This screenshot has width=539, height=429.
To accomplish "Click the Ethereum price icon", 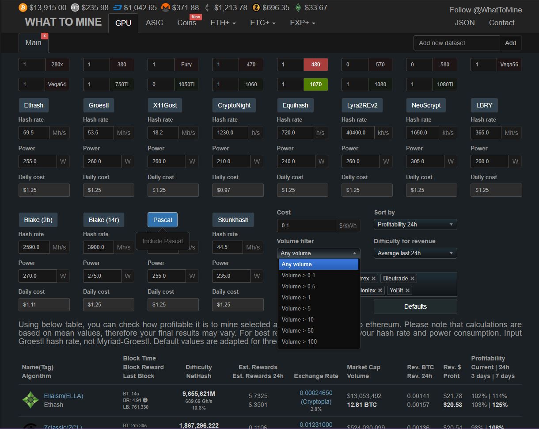I will 206,8.
